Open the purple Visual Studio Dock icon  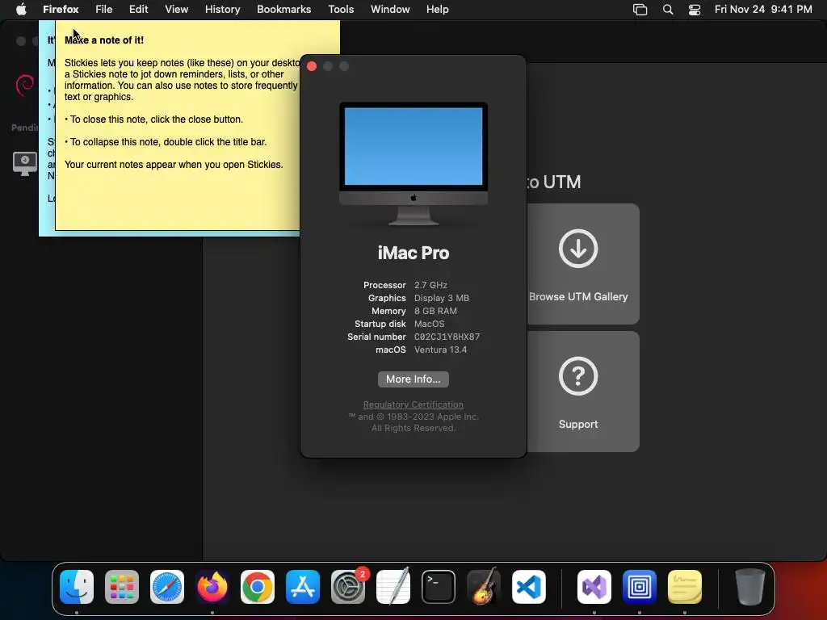(x=594, y=587)
